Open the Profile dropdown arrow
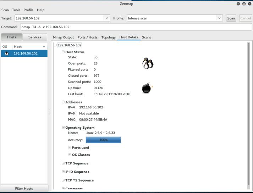 (x=219, y=18)
